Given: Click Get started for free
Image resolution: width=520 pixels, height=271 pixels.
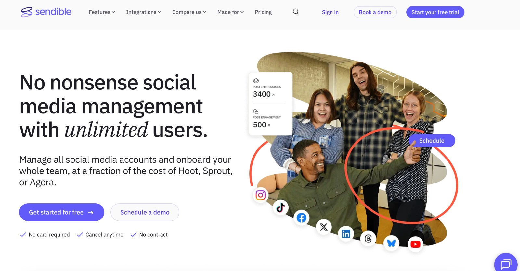Looking at the screenshot, I should click(x=62, y=212).
